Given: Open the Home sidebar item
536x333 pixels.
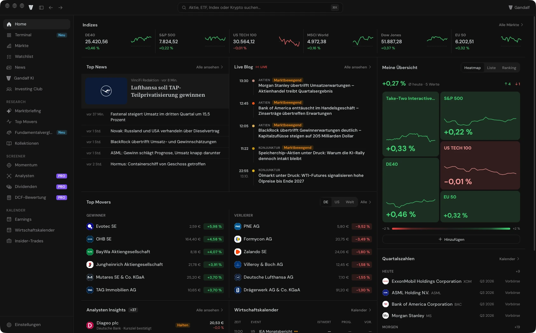Looking at the screenshot, I should point(37,24).
